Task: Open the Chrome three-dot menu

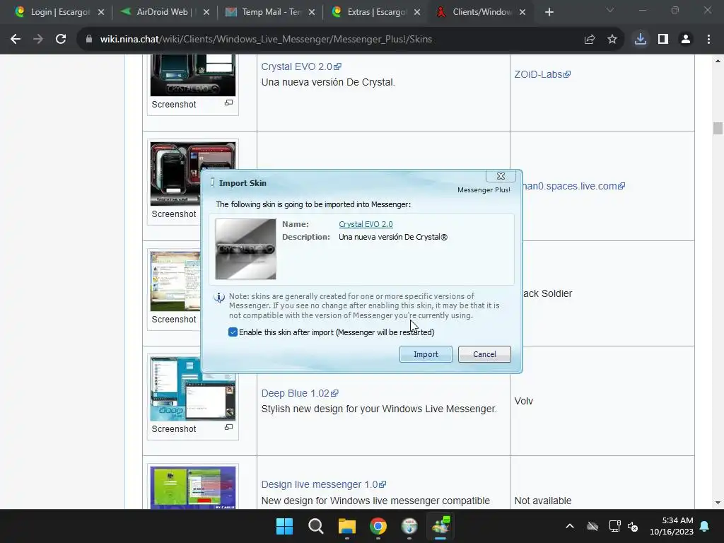Action: coord(708,40)
